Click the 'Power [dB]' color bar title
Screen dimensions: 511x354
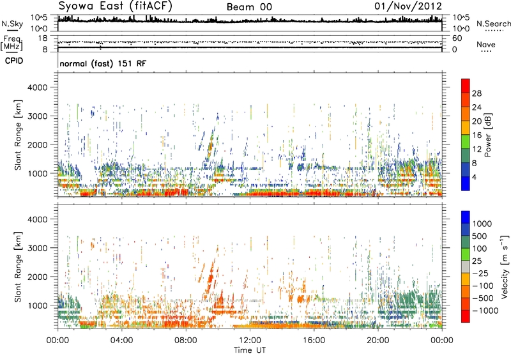tap(488, 135)
